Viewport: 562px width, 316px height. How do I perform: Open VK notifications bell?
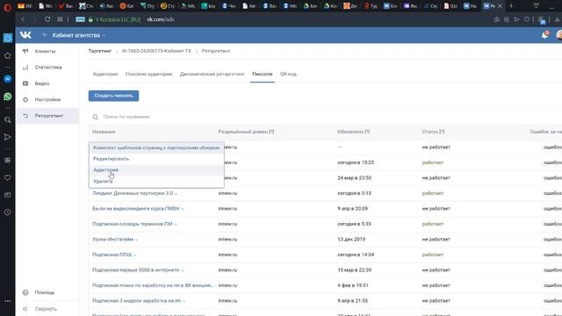[x=544, y=35]
